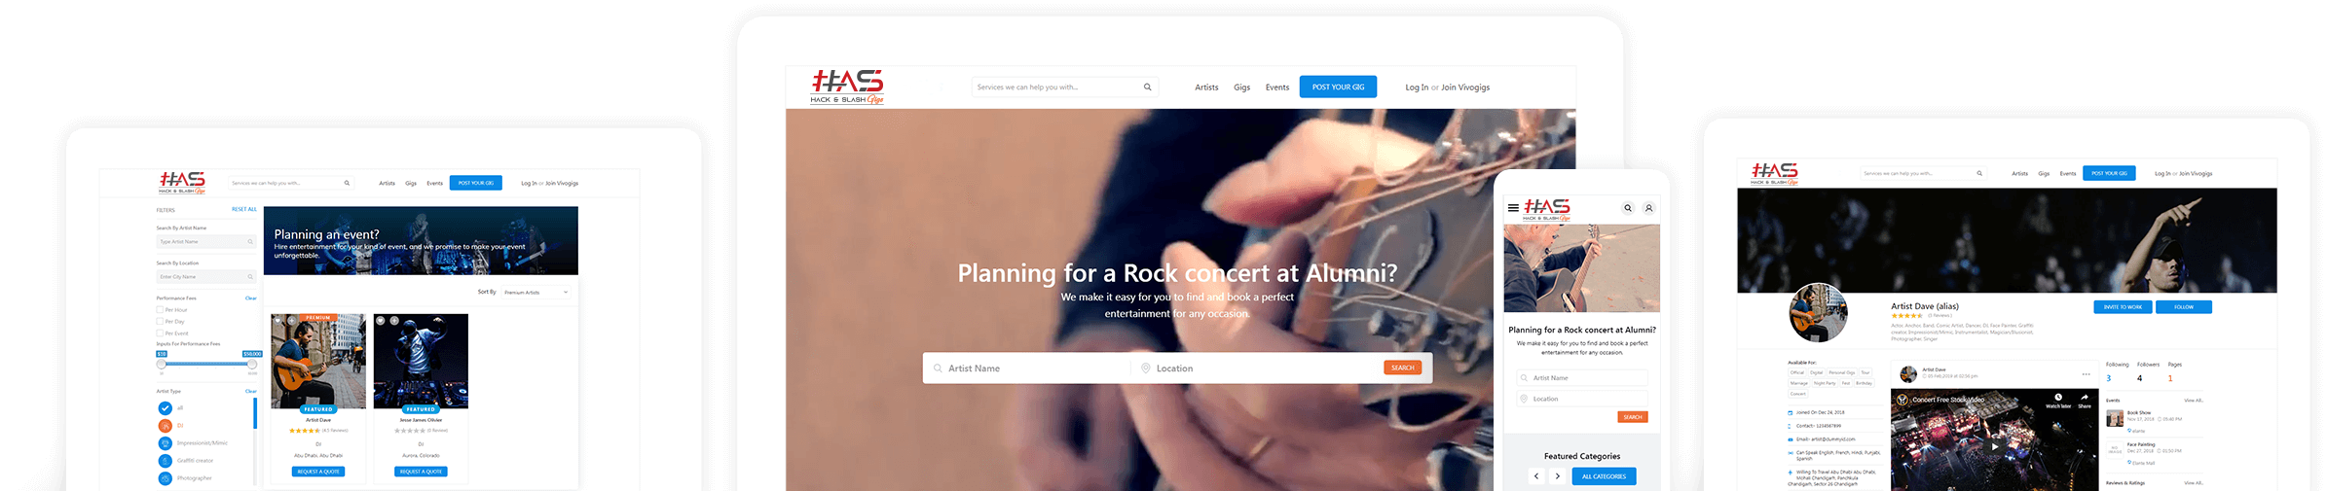2327x491 pixels.
Task: Play the Concert Free Stock Video
Action: click(x=1994, y=447)
